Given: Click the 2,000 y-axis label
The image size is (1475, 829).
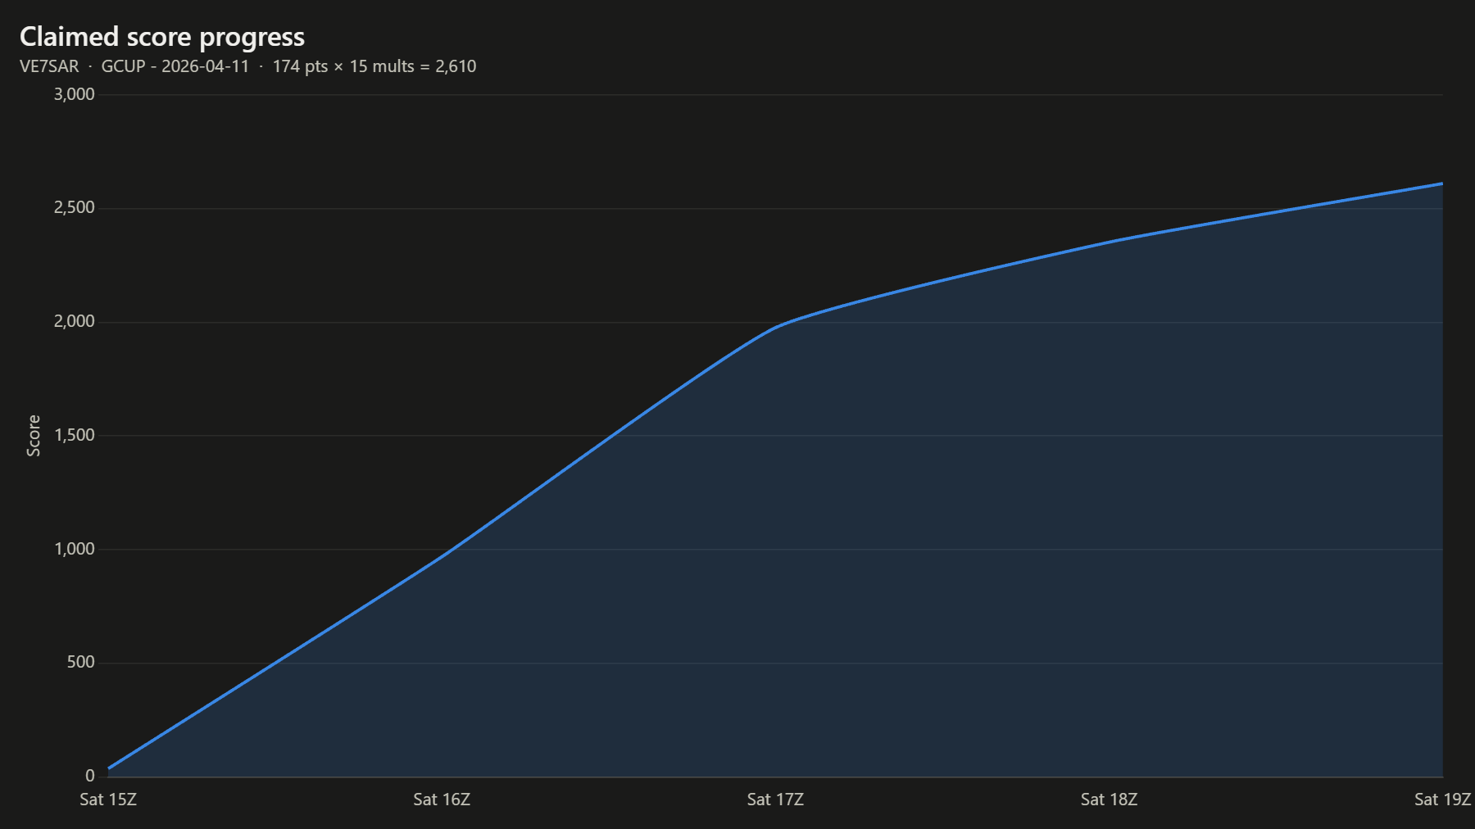Looking at the screenshot, I should coord(75,322).
